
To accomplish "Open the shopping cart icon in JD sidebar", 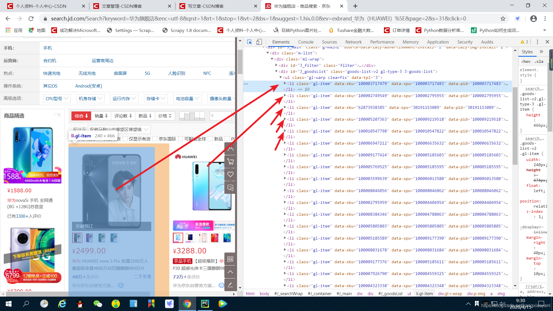I will 230,162.
